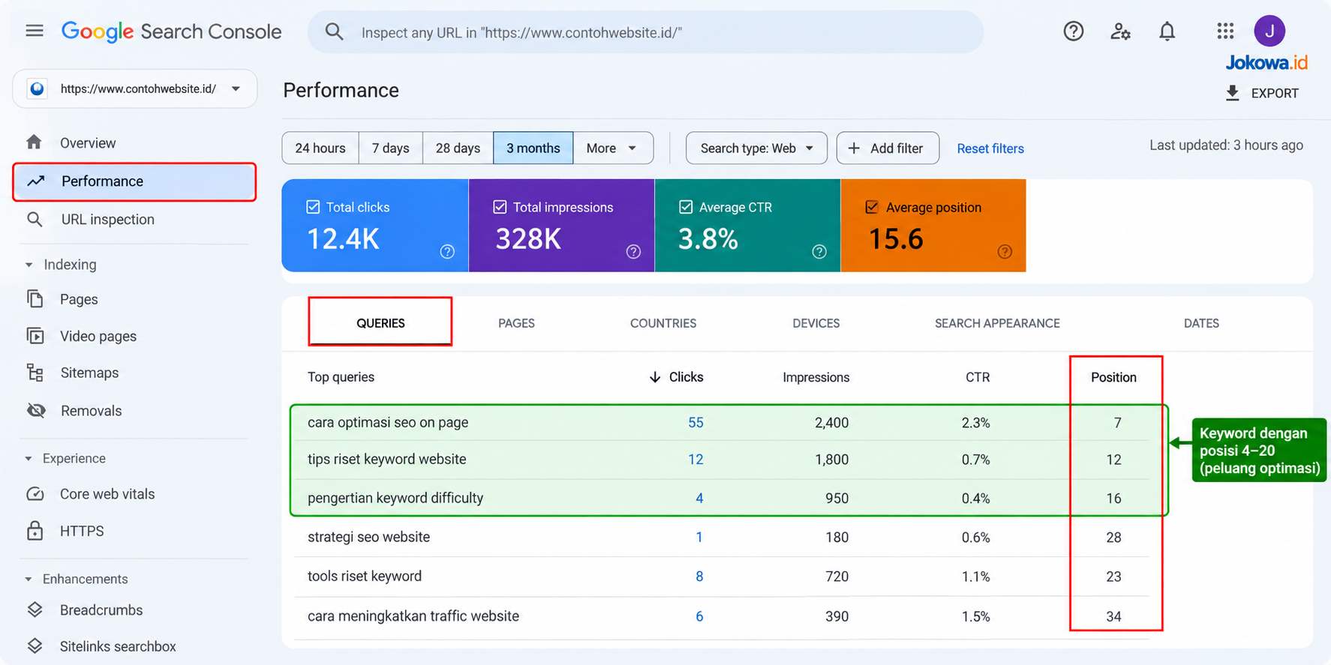Screen dimensions: 1331x665
Task: Click the Removals eye-slash icon
Action: (x=35, y=410)
